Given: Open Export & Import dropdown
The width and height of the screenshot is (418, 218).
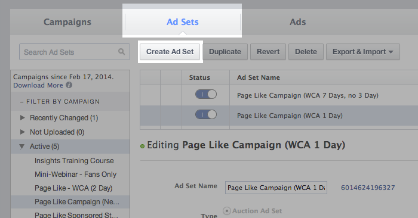Looking at the screenshot, I should (363, 52).
